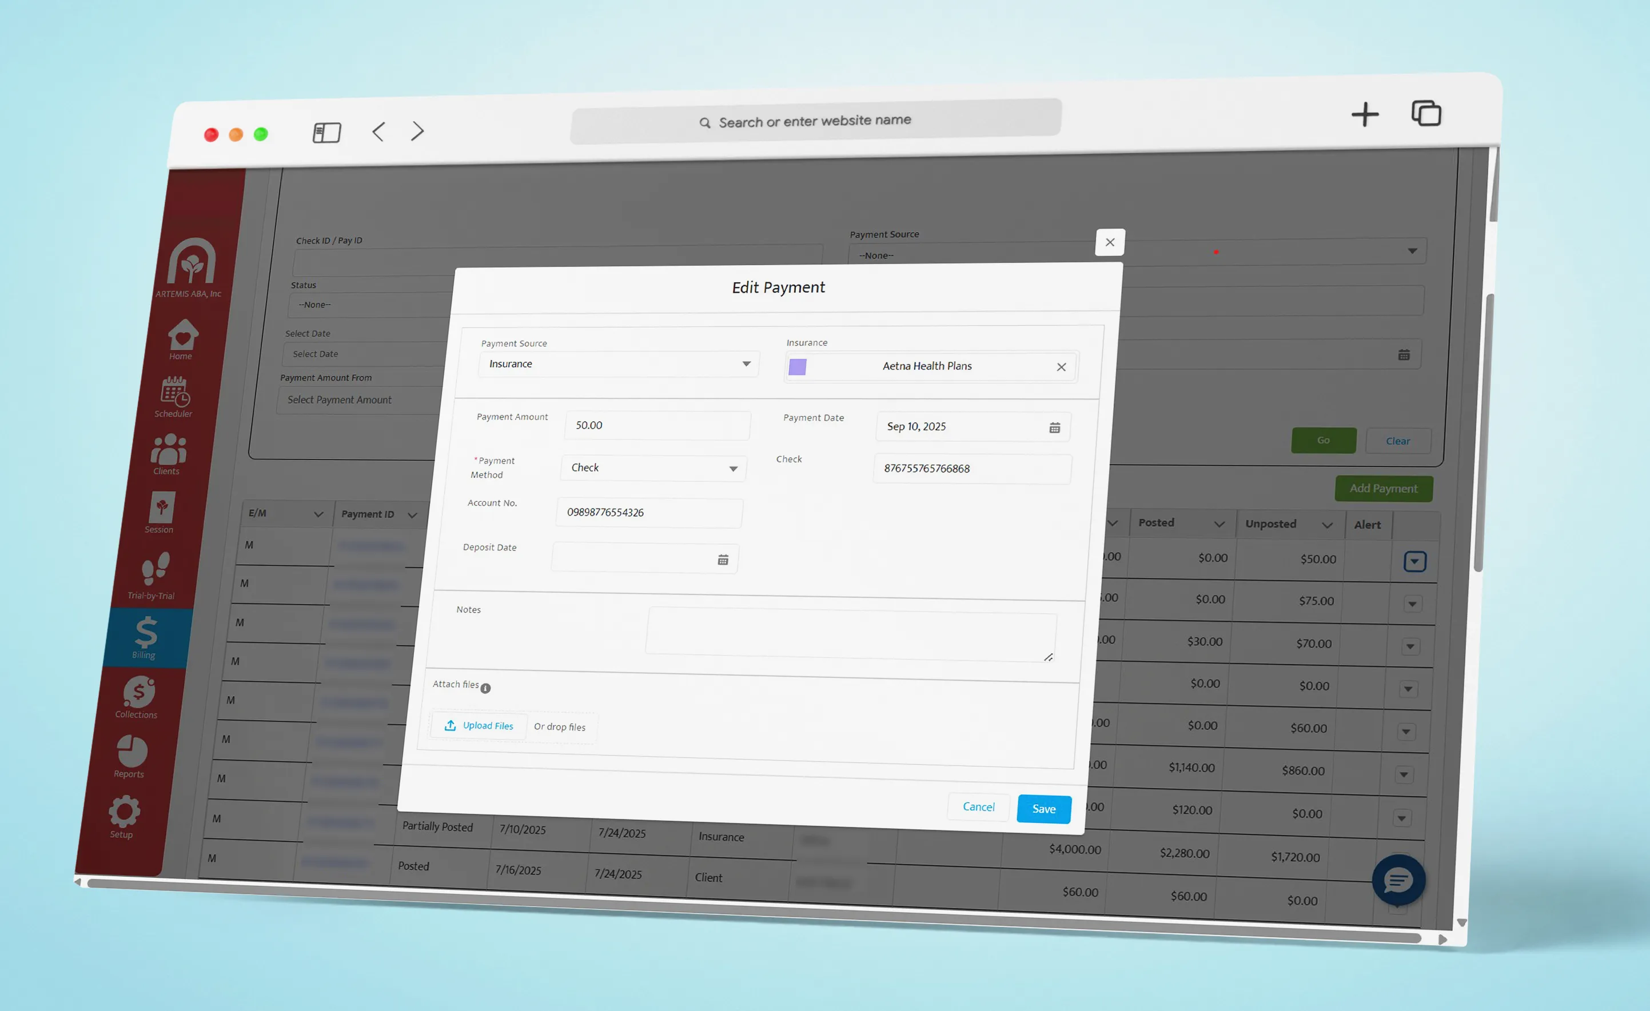
Task: Open the row action dropdown for $860.00 unposted
Action: pos(1404,776)
